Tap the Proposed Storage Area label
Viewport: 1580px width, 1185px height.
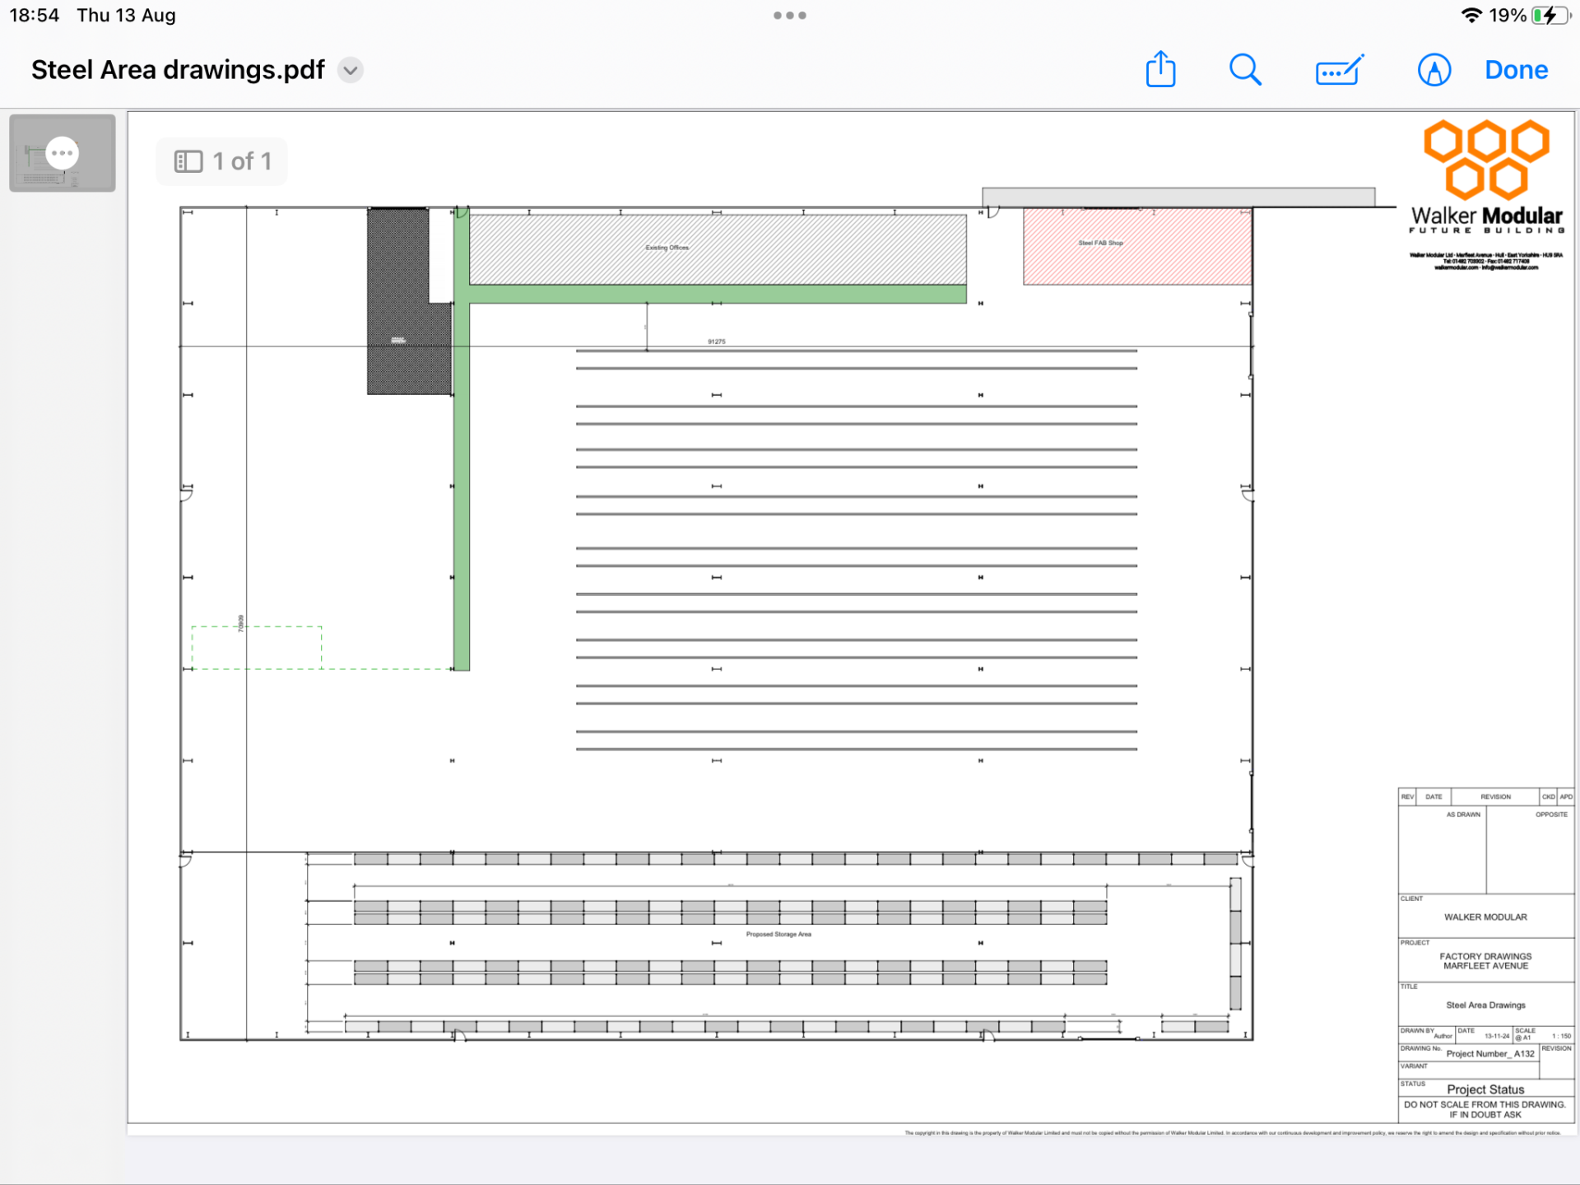pos(778,934)
